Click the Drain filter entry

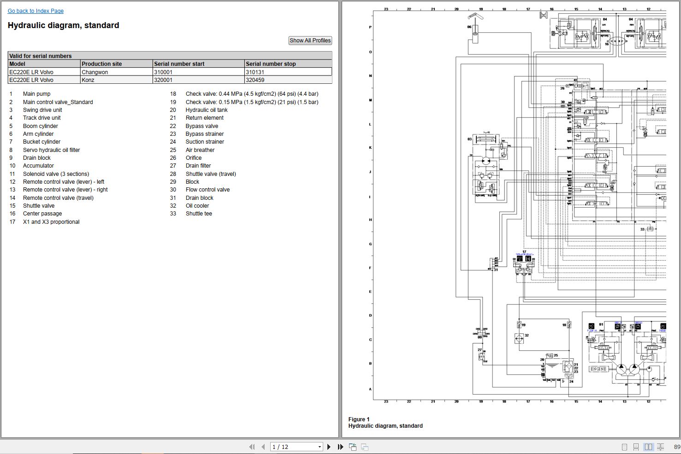[198, 166]
